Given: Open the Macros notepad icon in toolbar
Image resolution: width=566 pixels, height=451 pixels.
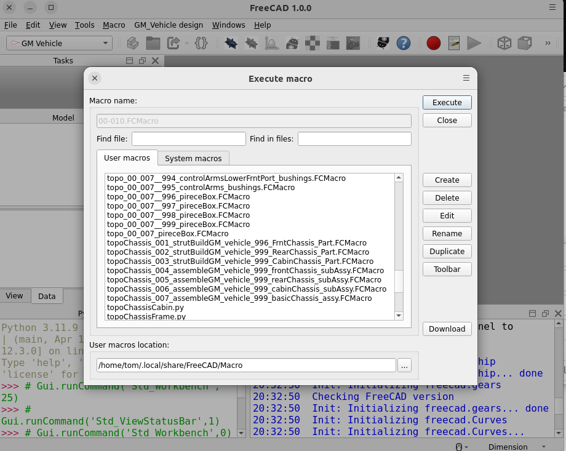Looking at the screenshot, I should click(x=454, y=43).
